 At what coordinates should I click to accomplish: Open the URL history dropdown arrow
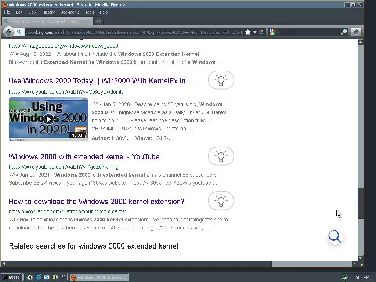(255, 32)
